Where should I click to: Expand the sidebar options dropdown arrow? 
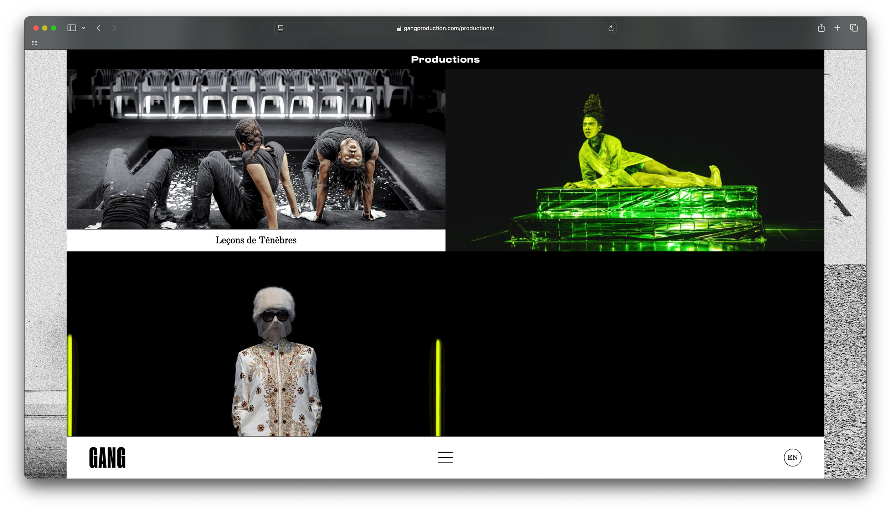[84, 28]
